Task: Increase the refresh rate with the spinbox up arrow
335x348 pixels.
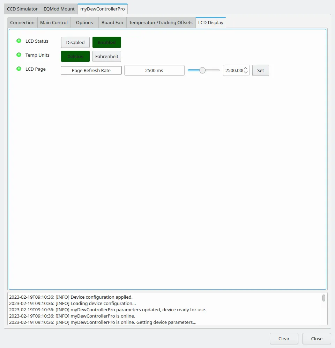Action: (x=246, y=69)
